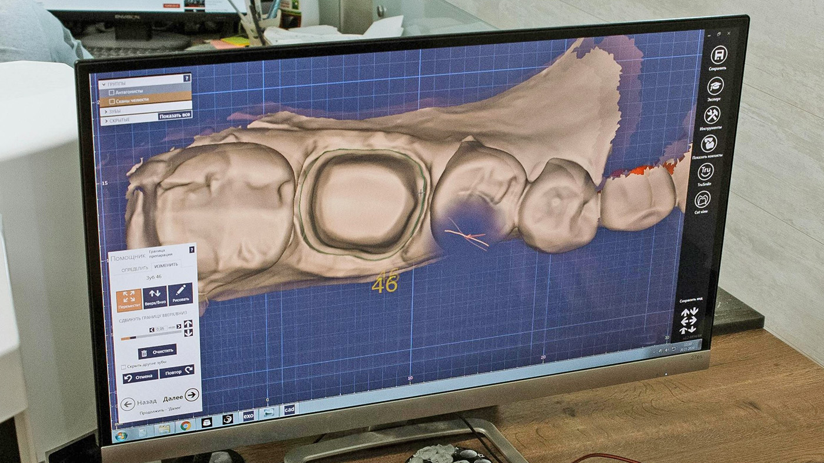Open the file explorer taskbar icon
Viewport: 824px width, 463px height.
point(164,429)
